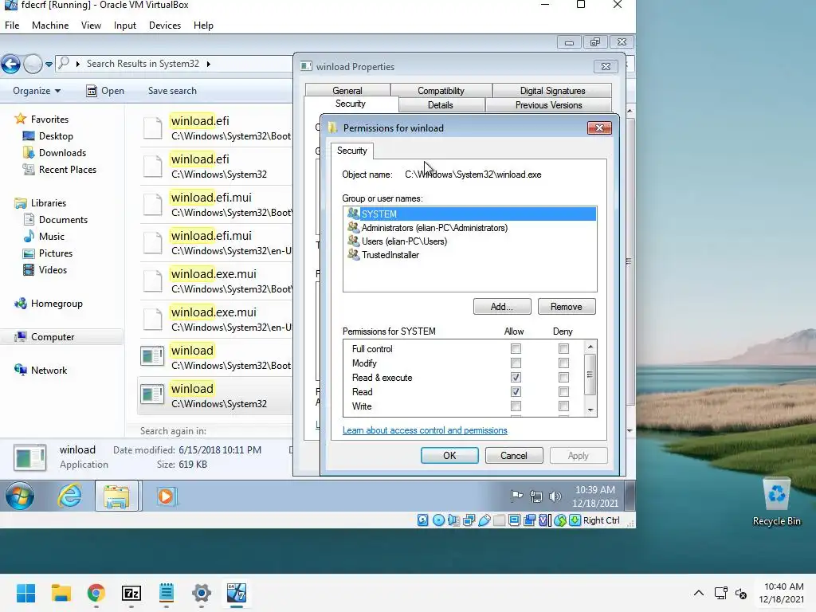Select Computer in navigation pane
The width and height of the screenshot is (816, 612).
[x=53, y=337]
